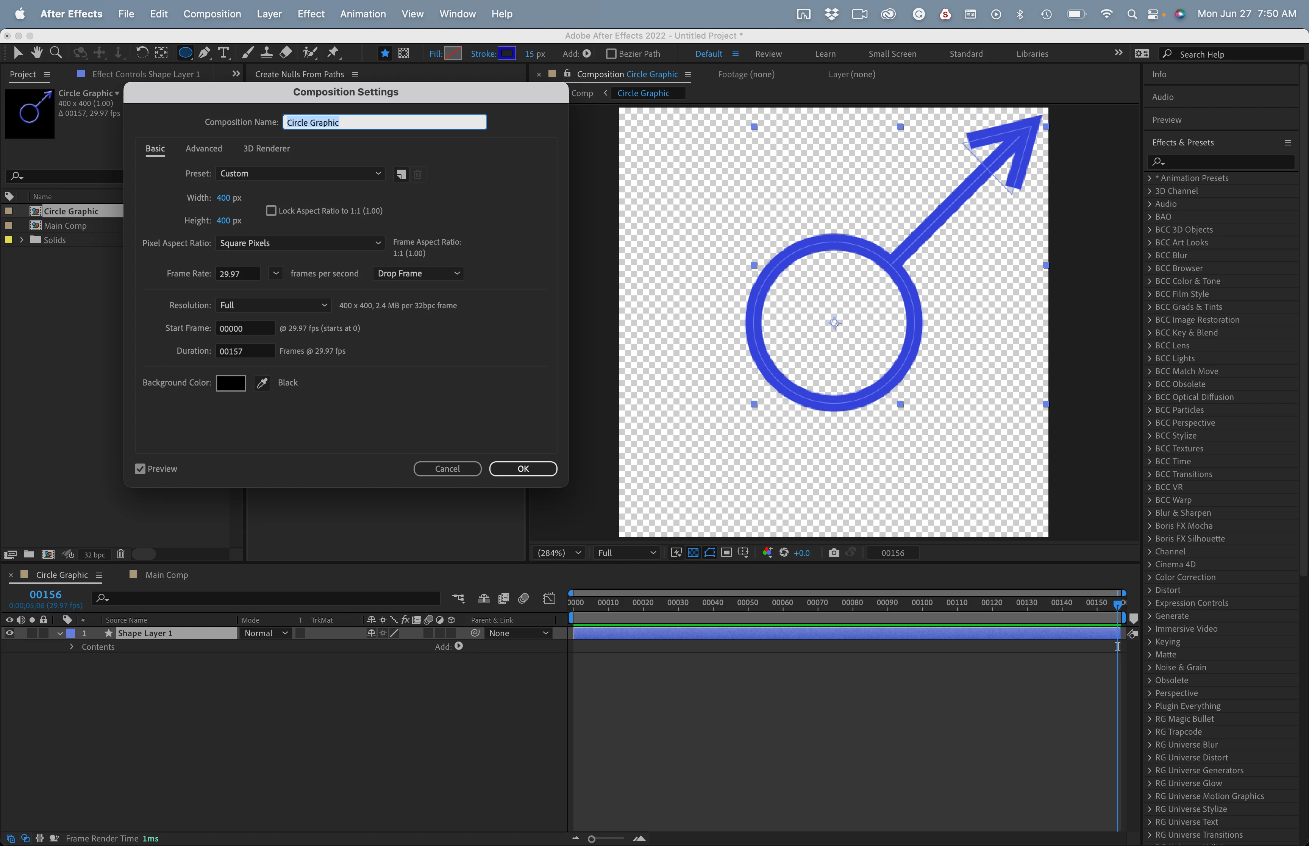Open the Composition menu

pos(212,14)
